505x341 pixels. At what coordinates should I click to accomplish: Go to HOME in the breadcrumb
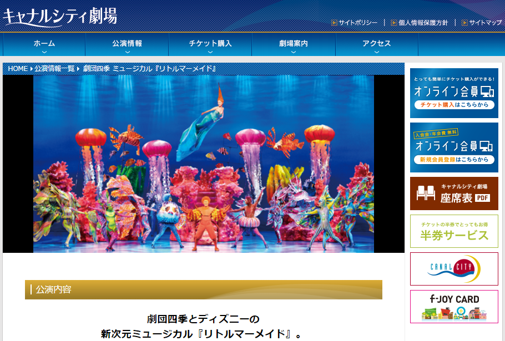pos(18,69)
